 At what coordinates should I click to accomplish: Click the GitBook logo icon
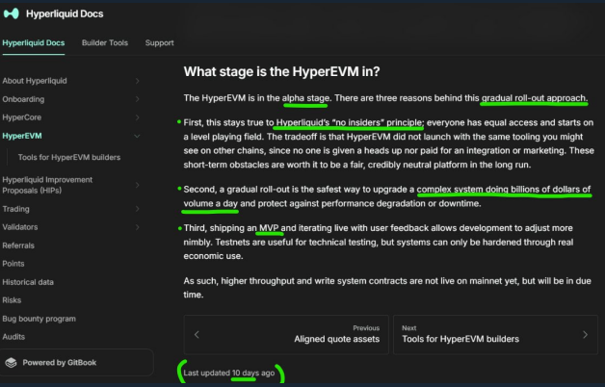pos(12,362)
